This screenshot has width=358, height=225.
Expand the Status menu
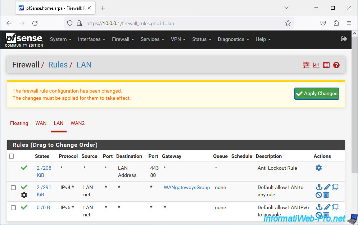(201, 39)
